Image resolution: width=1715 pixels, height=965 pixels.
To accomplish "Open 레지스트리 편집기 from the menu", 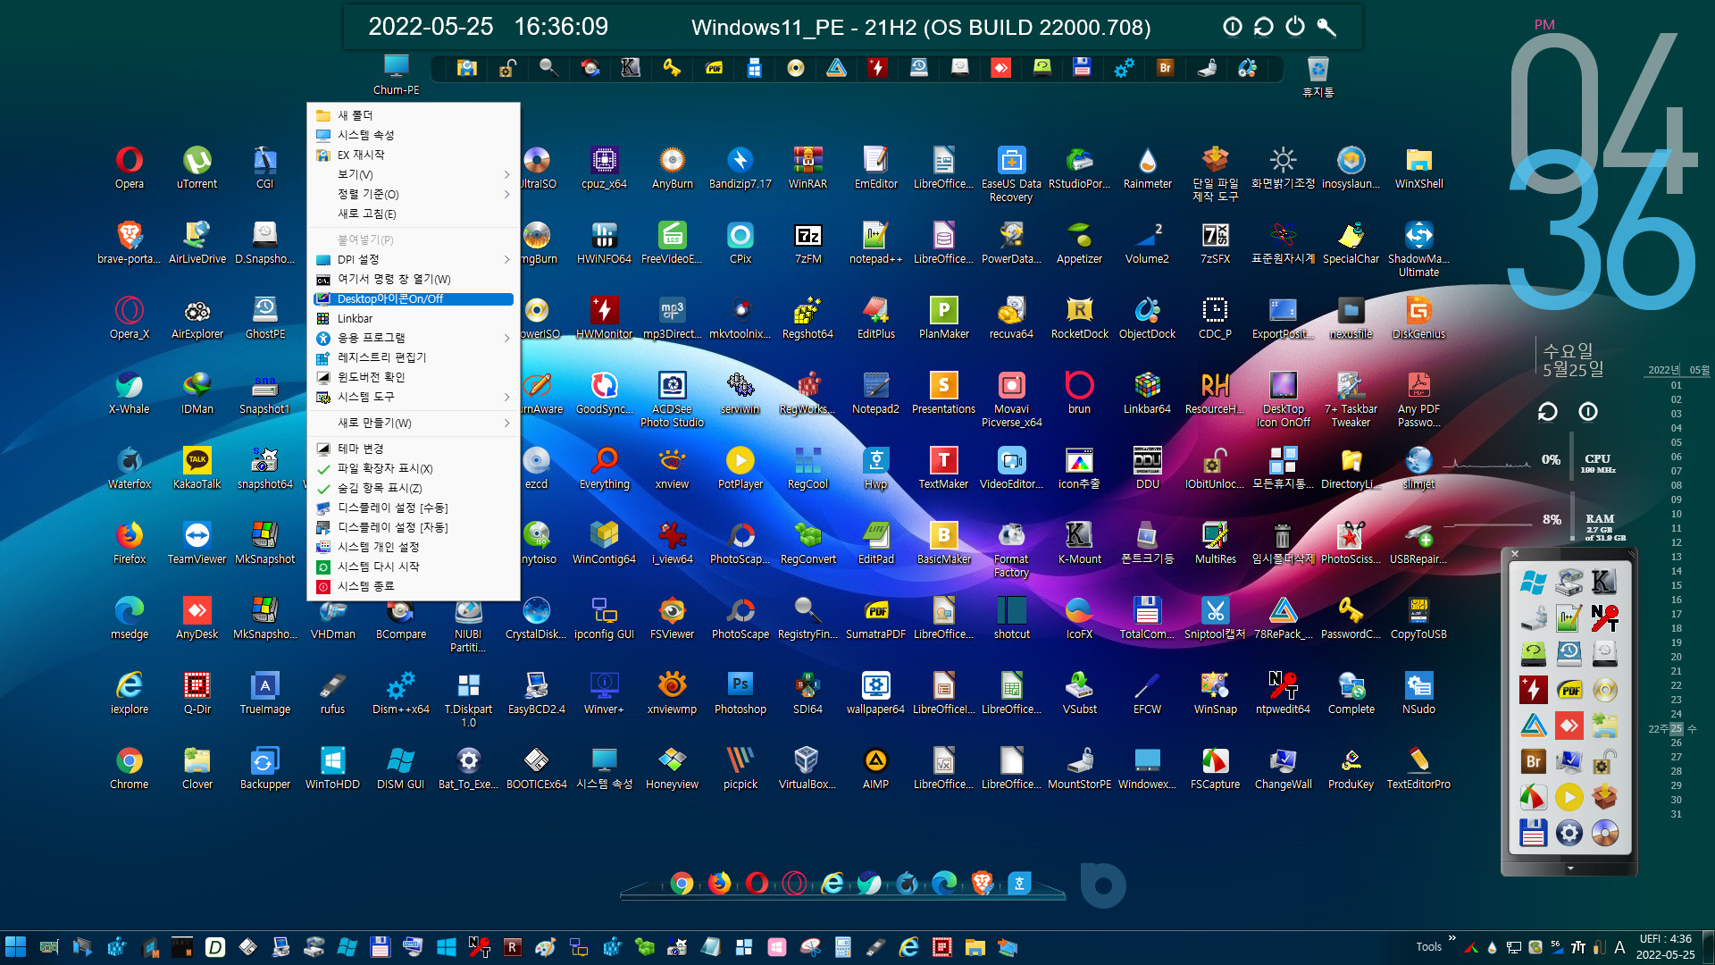I will point(414,357).
